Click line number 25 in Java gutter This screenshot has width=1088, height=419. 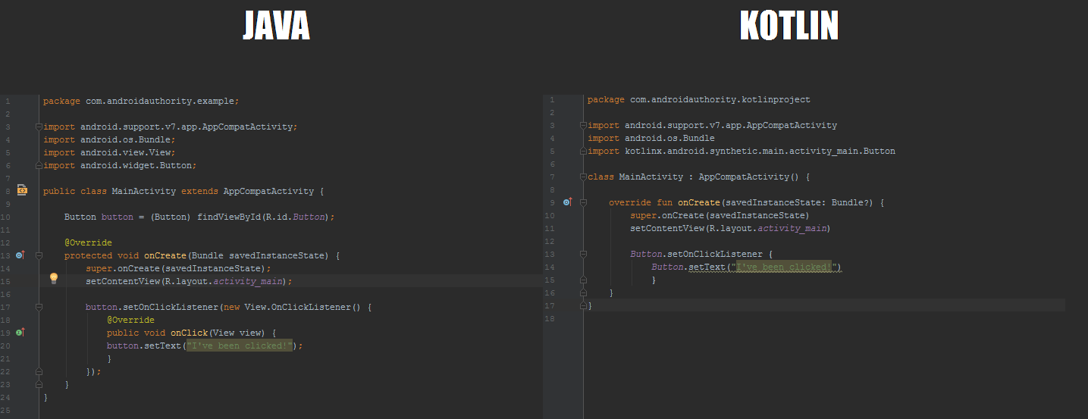5,410
